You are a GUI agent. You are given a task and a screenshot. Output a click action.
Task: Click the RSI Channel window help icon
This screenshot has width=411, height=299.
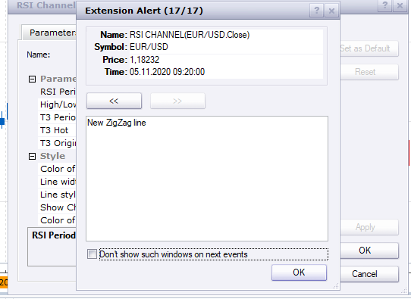point(384,5)
